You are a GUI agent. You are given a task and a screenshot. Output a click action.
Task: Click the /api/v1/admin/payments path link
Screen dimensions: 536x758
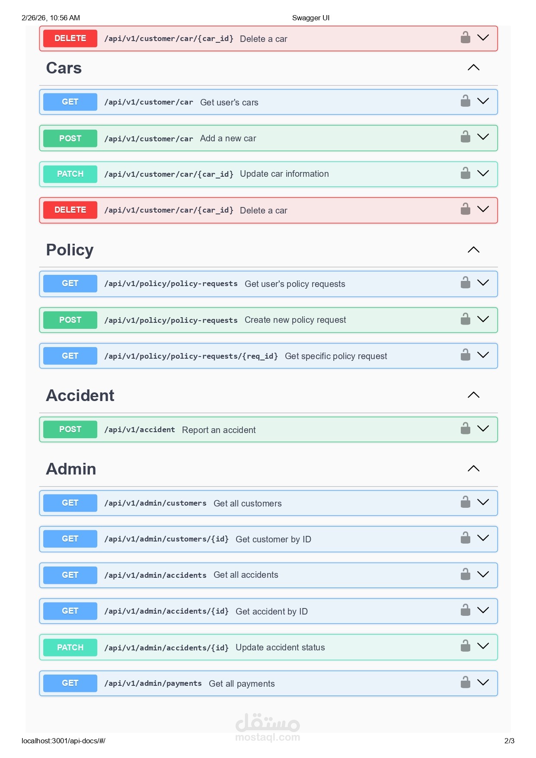click(153, 683)
